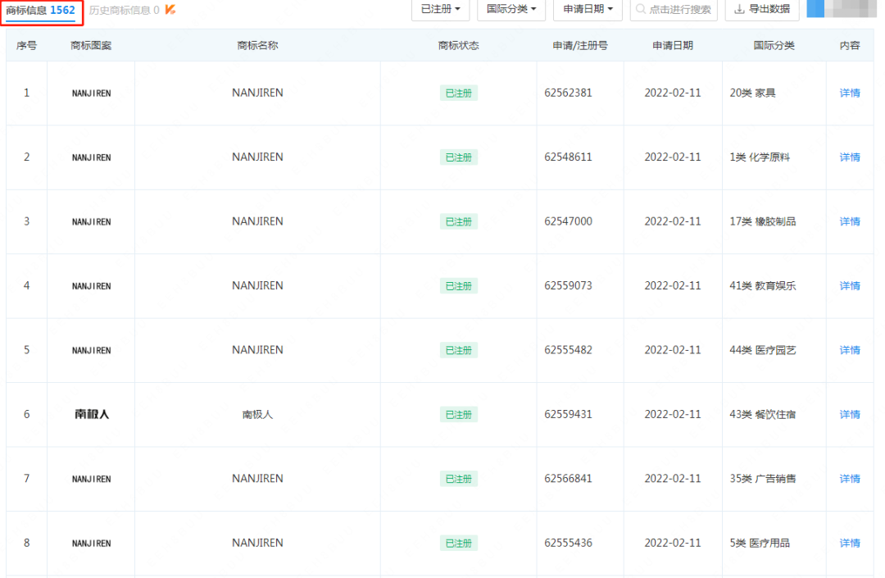
Task: Open the 已注册 status filter dropdown
Action: [441, 9]
